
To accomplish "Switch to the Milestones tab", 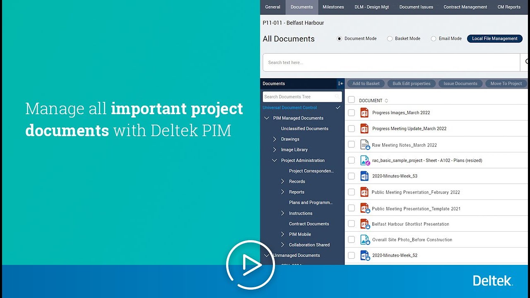I will (333, 7).
